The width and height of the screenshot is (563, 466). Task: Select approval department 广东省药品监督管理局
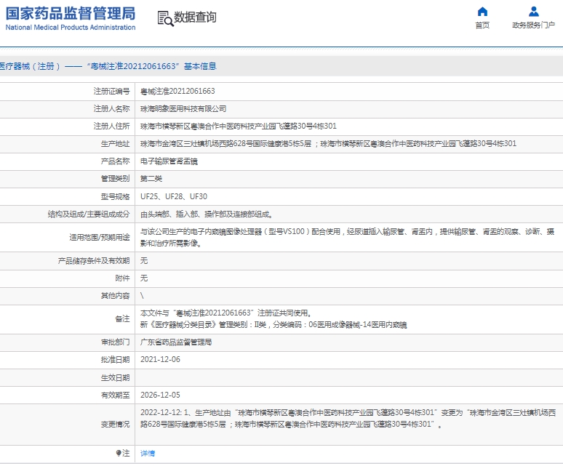click(176, 342)
